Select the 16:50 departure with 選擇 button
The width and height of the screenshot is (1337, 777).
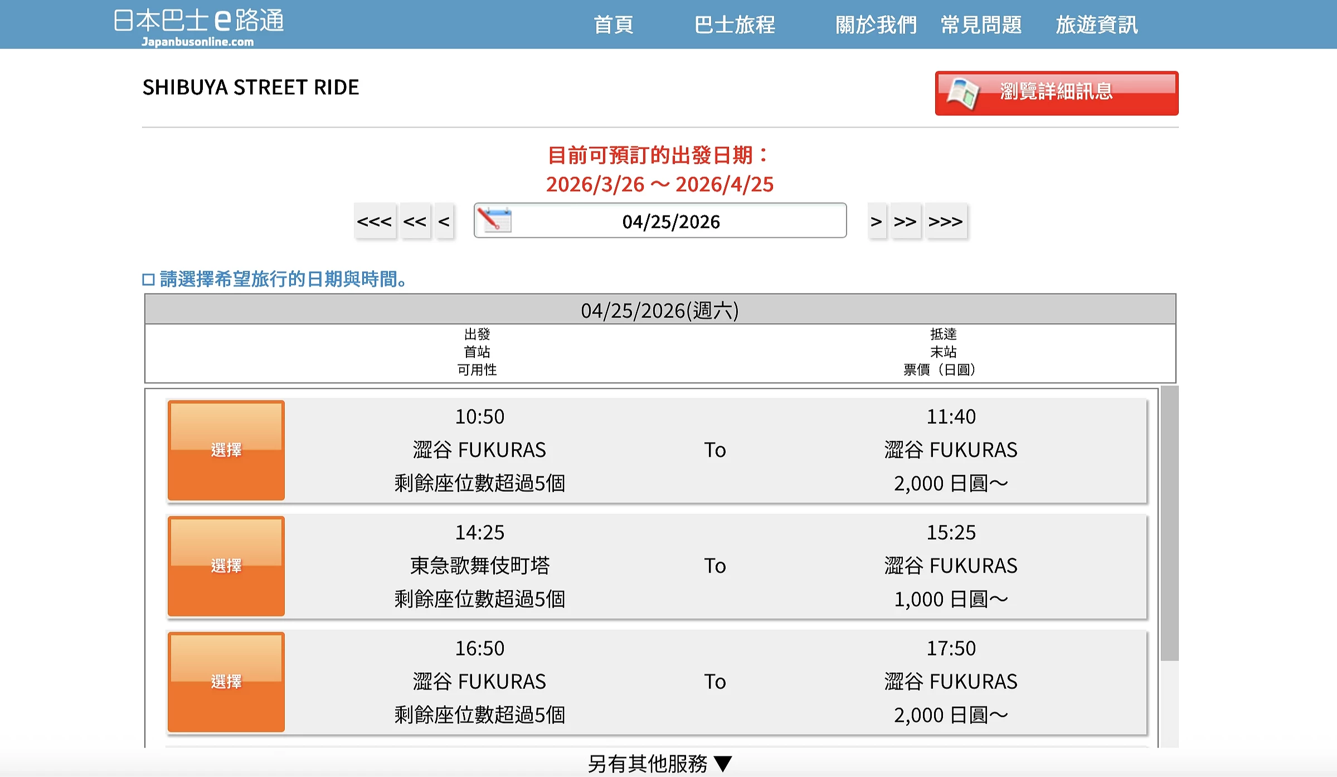226,682
